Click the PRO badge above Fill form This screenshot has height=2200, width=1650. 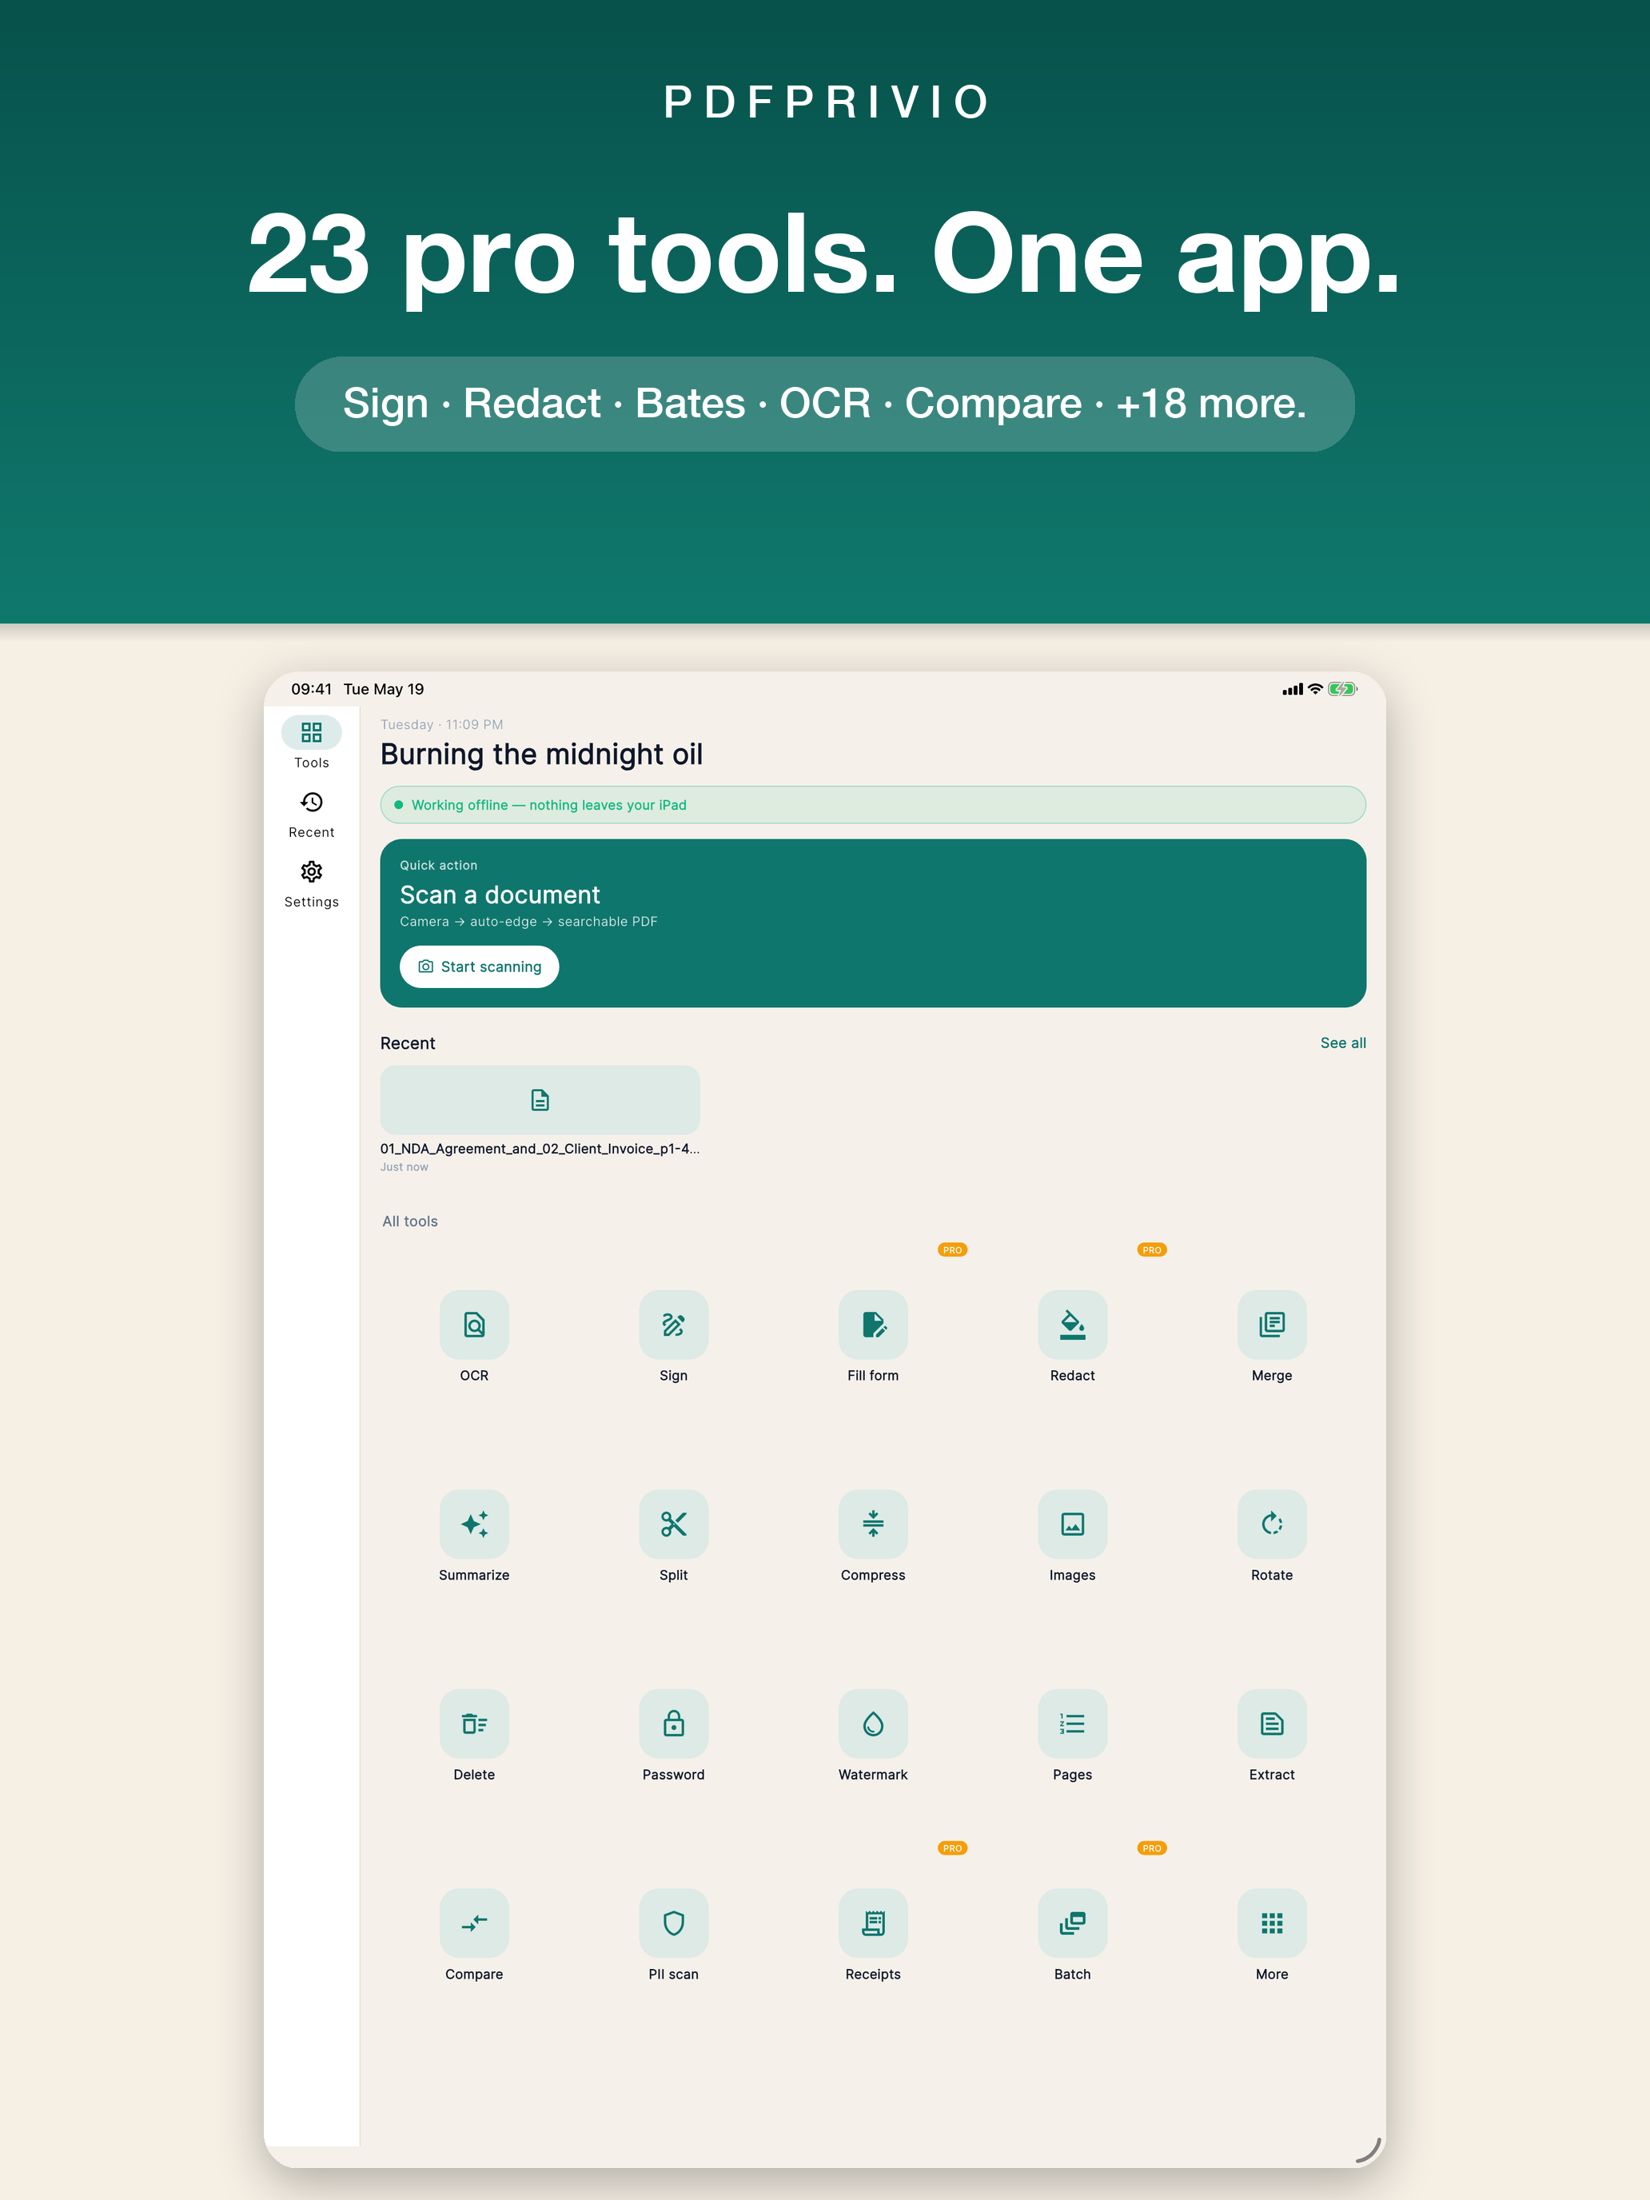pyautogui.click(x=953, y=1250)
